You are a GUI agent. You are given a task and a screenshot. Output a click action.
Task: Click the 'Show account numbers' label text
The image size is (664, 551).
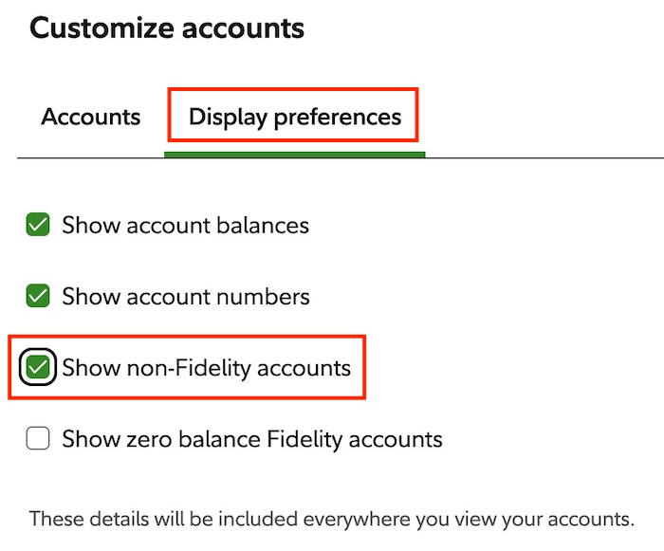[186, 296]
